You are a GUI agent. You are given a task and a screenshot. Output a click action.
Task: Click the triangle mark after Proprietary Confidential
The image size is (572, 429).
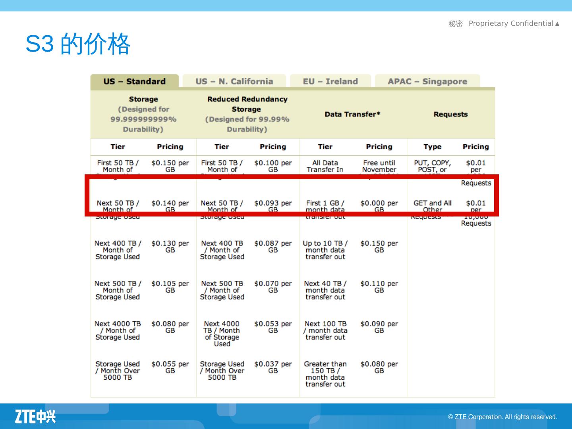pos(557,24)
